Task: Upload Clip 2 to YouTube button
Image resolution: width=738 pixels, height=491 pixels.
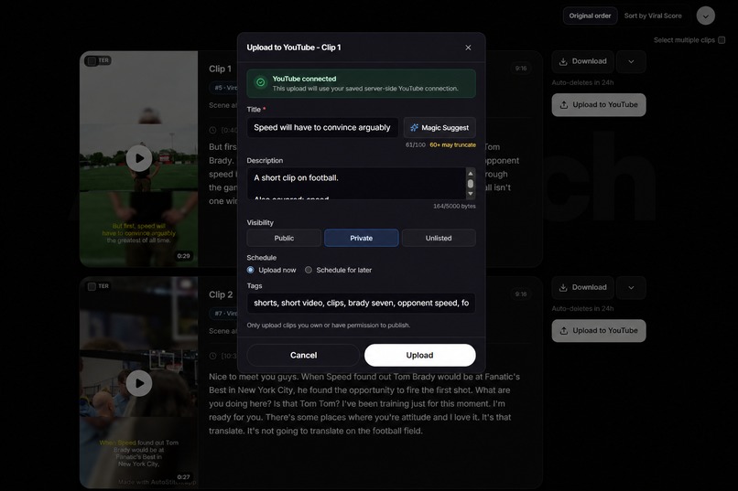Action: pos(599,331)
